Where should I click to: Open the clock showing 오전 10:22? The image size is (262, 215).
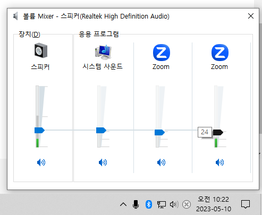click(214, 204)
